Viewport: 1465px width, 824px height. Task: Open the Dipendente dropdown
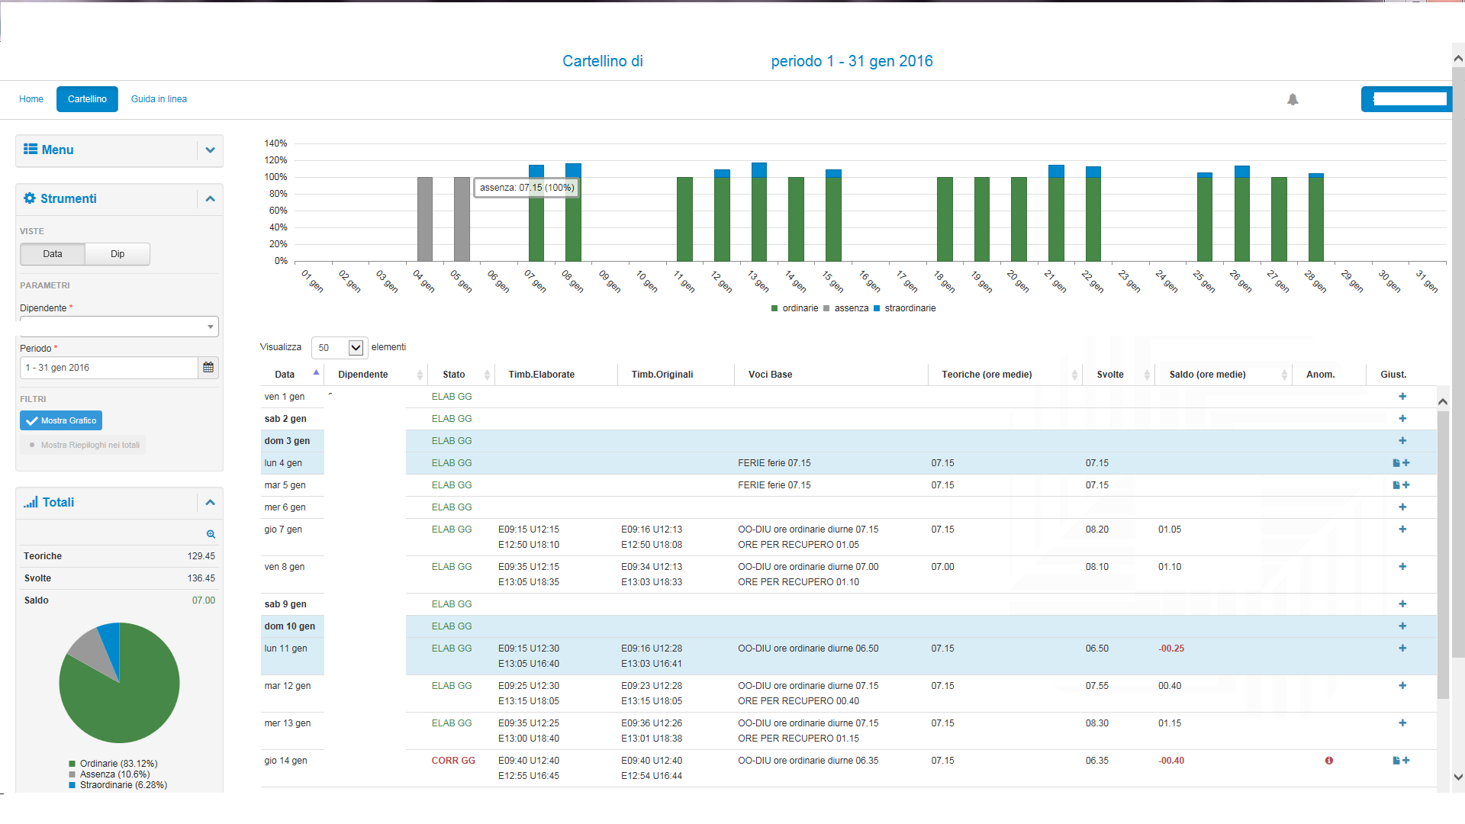pyautogui.click(x=119, y=327)
